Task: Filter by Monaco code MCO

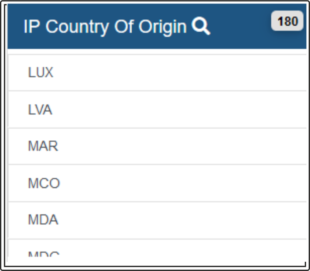Action: click(x=44, y=183)
